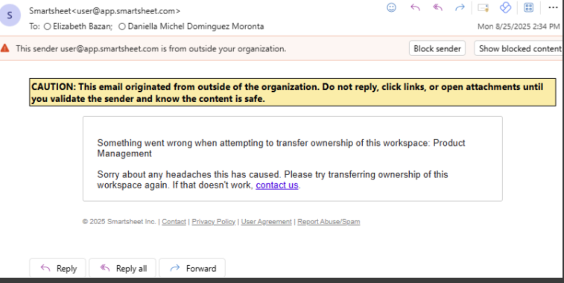Select recipient Daniella Michel Dominguez Moronta

coord(196,26)
